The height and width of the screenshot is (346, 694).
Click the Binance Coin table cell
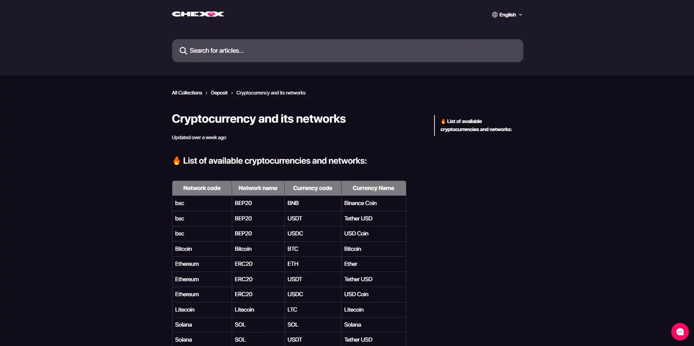(x=373, y=203)
